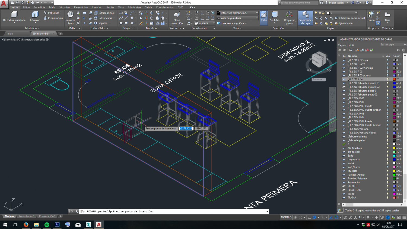Image resolution: width=407 pixels, height=229 pixels.
Task: Expand the Modificar panel
Action: (x=153, y=28)
